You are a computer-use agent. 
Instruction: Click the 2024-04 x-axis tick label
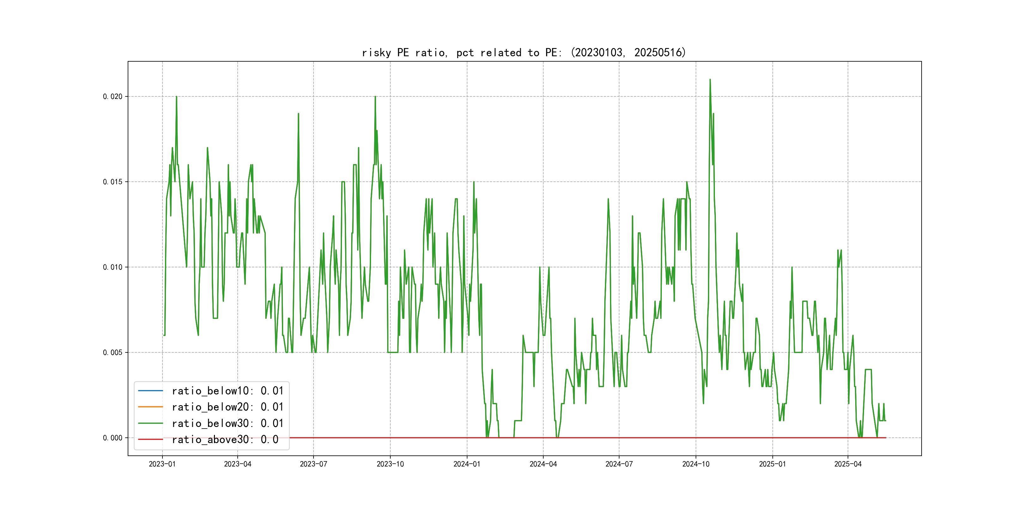click(543, 464)
